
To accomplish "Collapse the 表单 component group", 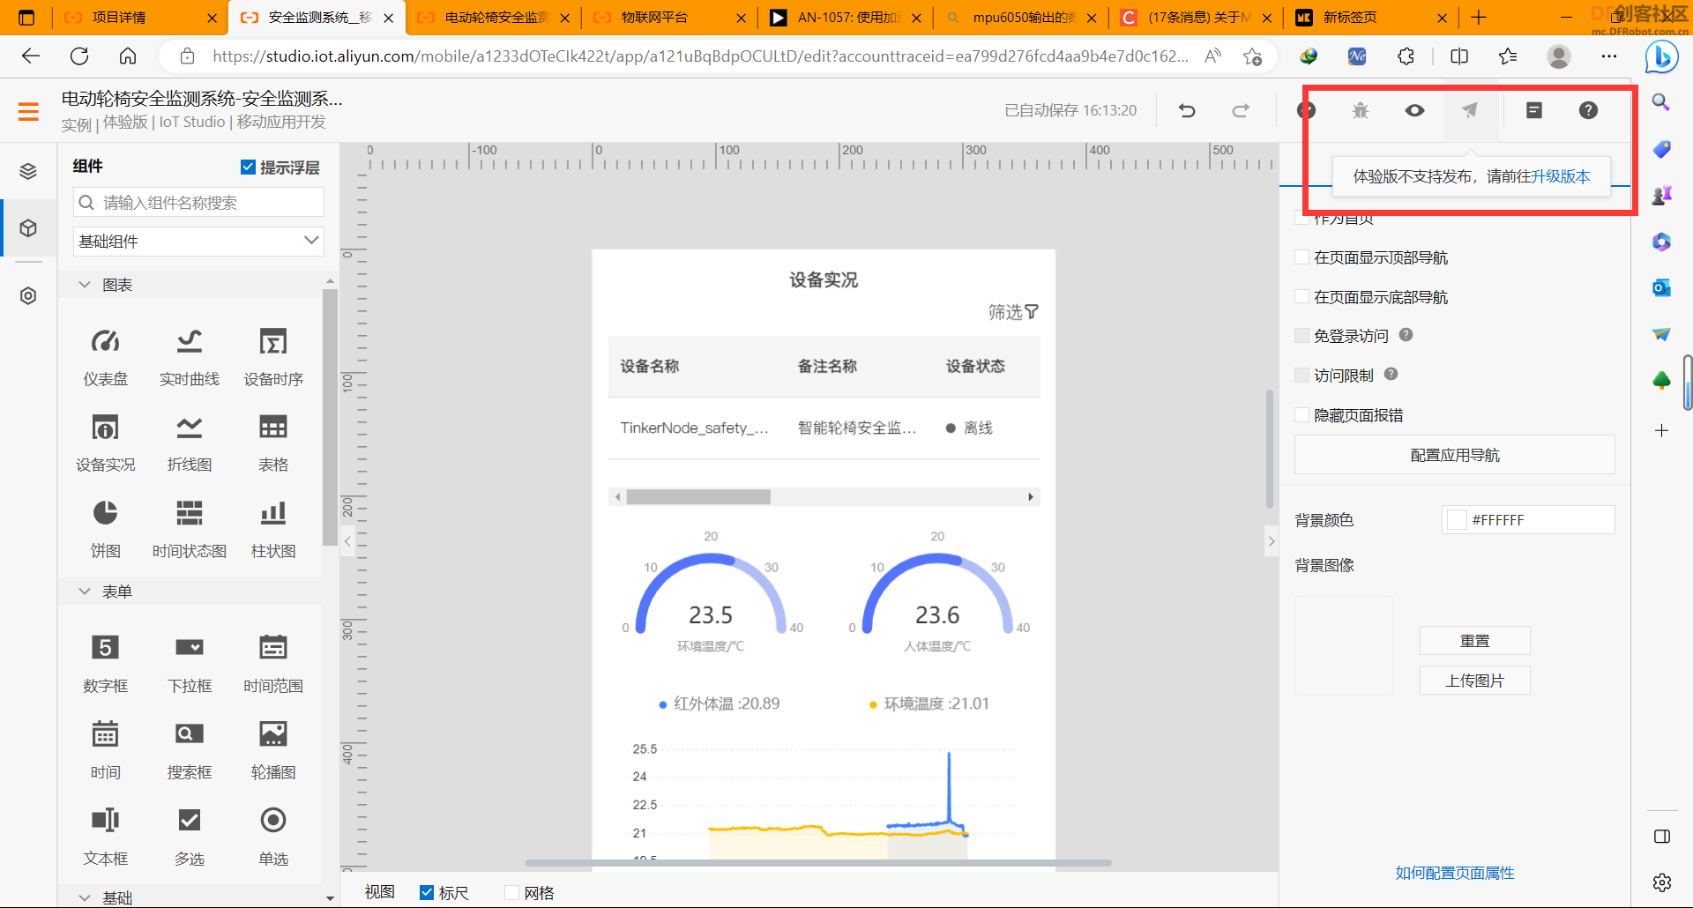I will (85, 592).
